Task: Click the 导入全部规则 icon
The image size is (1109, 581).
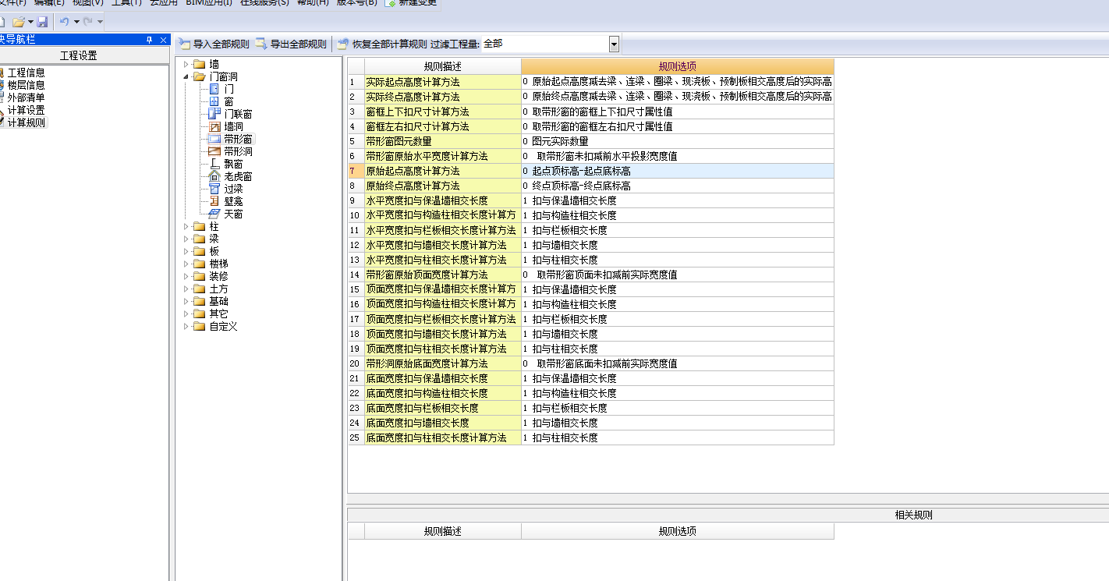Action: (x=184, y=44)
